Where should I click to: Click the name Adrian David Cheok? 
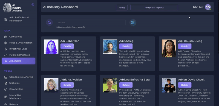[191, 80]
